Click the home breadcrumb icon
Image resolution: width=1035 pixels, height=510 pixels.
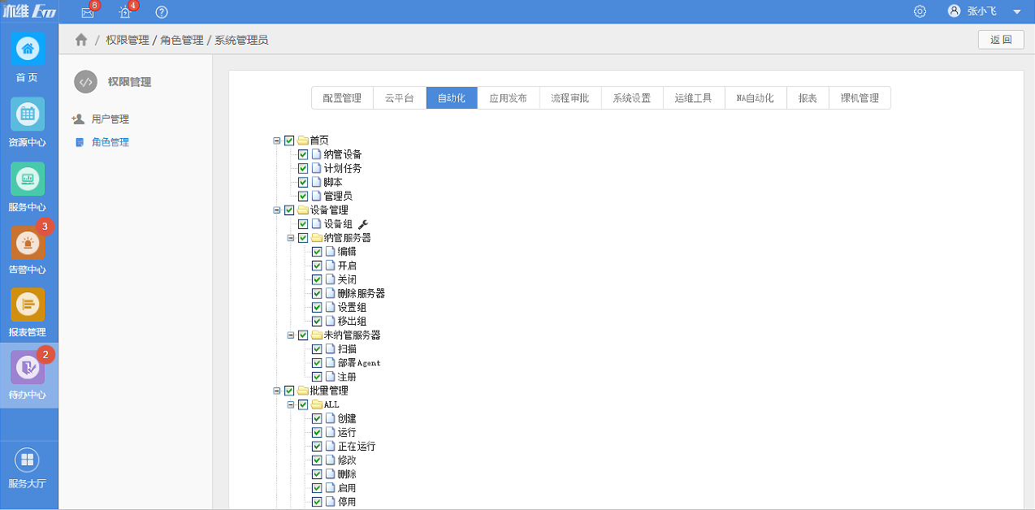pyautogui.click(x=81, y=40)
